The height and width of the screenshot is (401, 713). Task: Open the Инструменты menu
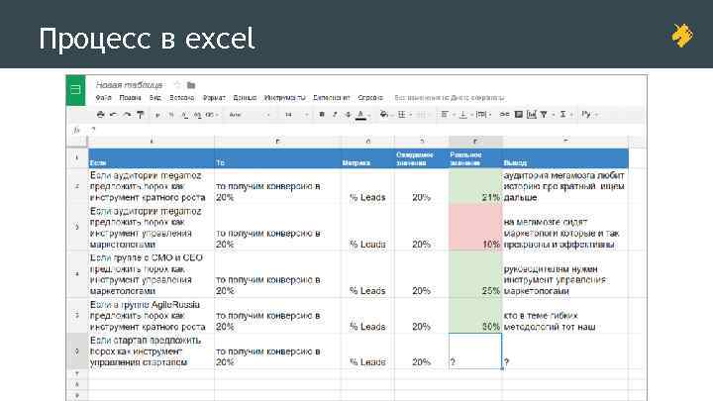coord(284,98)
